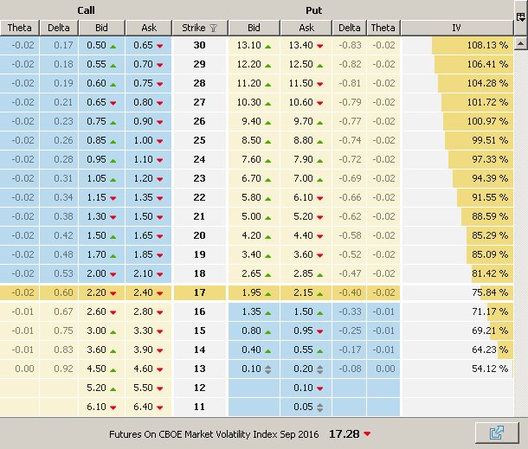Click the pop-out window button at the bottom right
This screenshot has width=528, height=449.
coord(497,433)
